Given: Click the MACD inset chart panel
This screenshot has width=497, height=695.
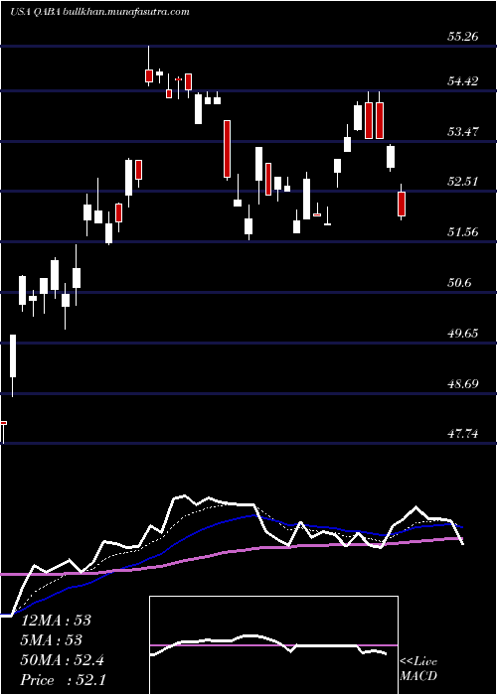Looking at the screenshot, I should tap(273, 645).
